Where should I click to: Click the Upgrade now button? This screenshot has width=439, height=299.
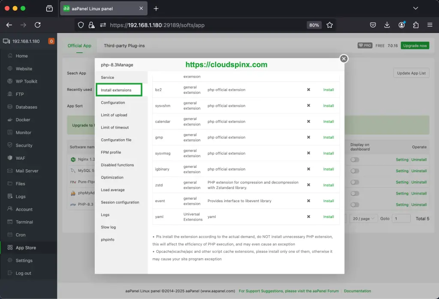(415, 45)
